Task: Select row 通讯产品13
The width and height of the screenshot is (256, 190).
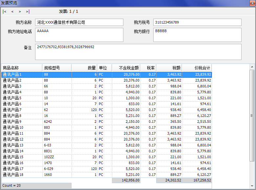Action: tap(107, 145)
